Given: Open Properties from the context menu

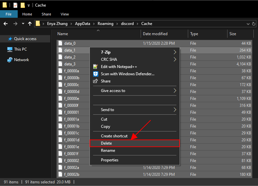Looking at the screenshot, I should pyautogui.click(x=135, y=160).
